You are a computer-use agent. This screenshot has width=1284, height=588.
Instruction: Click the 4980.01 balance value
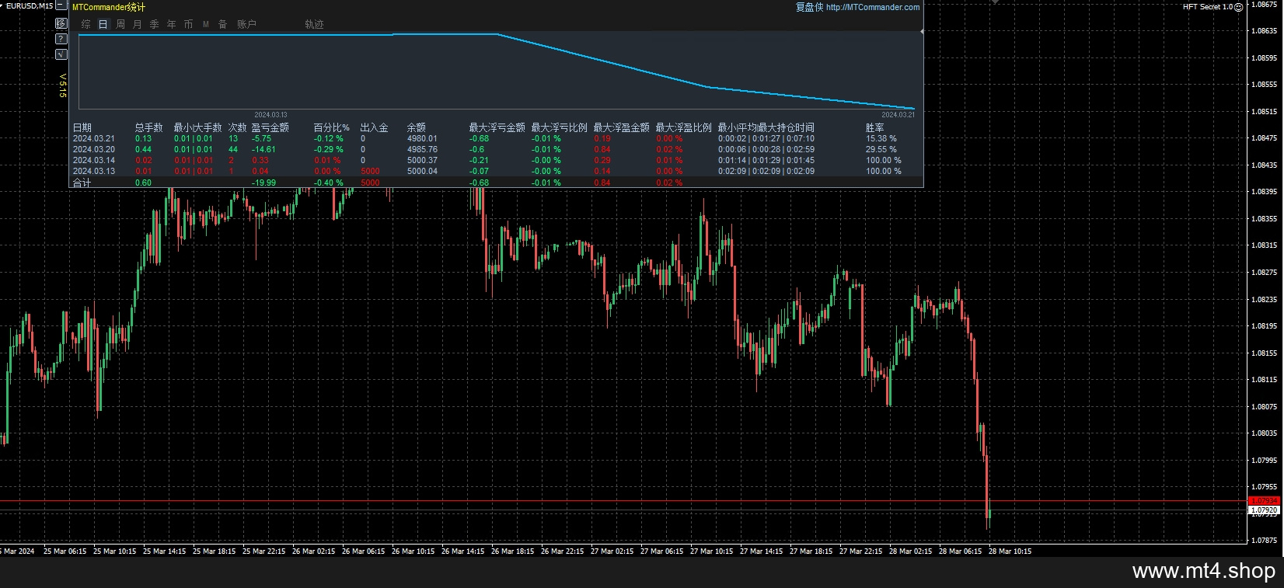click(x=422, y=138)
